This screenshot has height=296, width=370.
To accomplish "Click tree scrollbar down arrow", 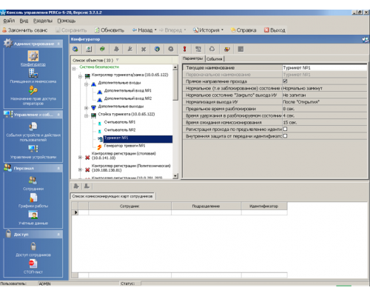I will pos(175,176).
